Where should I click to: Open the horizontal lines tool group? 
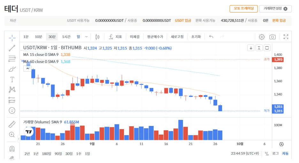pos(12,58)
